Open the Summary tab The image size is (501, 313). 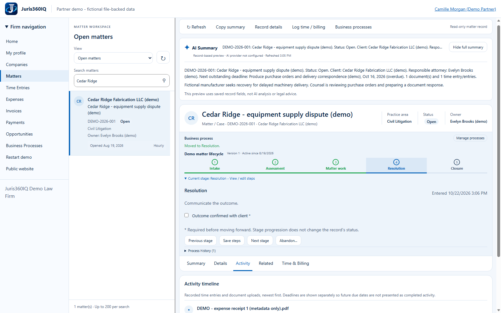196,263
